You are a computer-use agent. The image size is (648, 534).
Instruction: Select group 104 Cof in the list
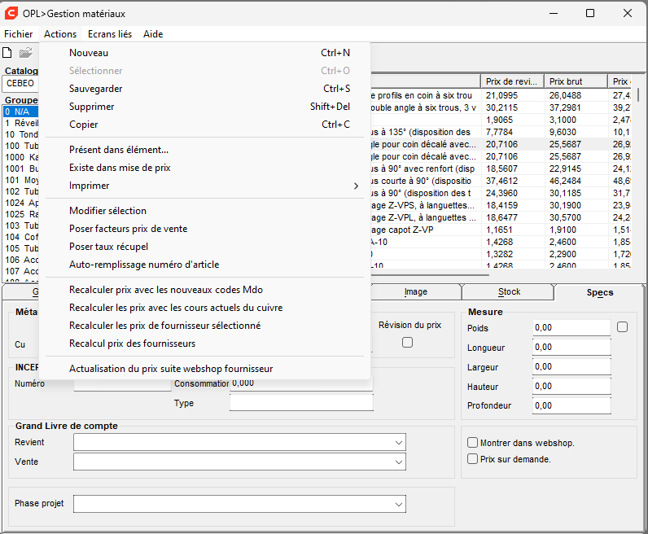(21, 237)
